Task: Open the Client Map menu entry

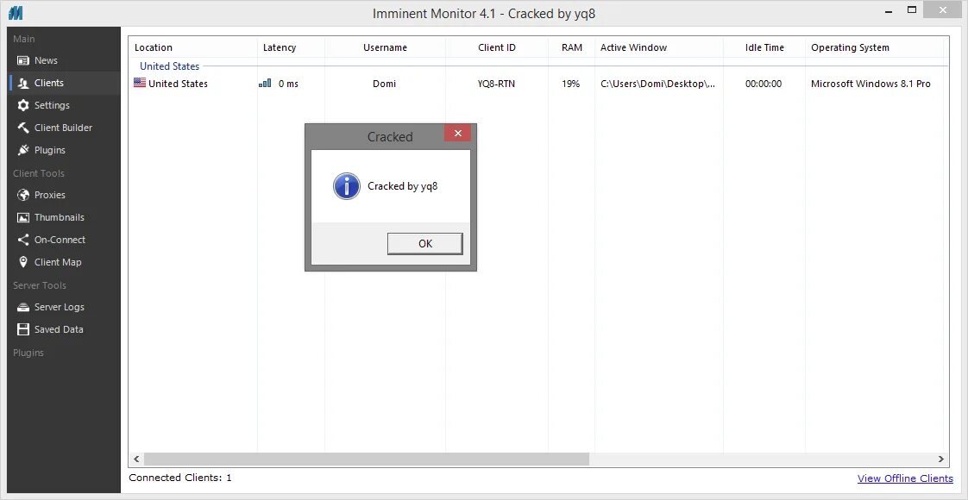Action: point(58,262)
